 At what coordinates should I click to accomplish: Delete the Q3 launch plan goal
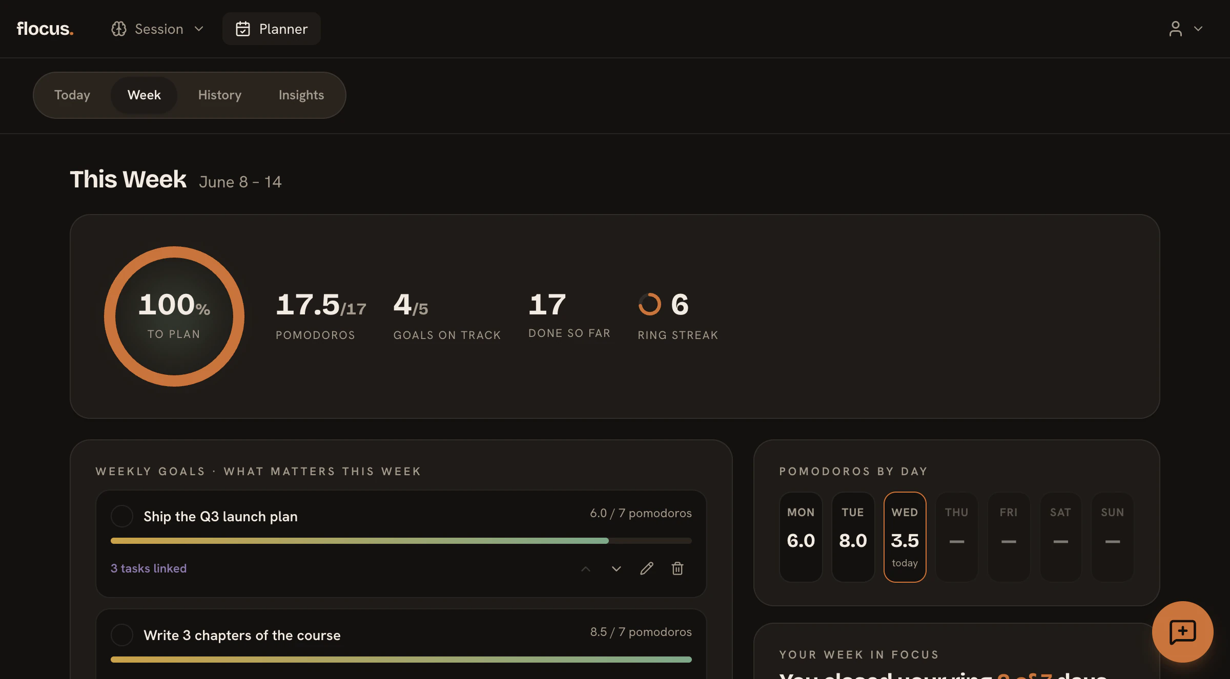[x=678, y=568]
